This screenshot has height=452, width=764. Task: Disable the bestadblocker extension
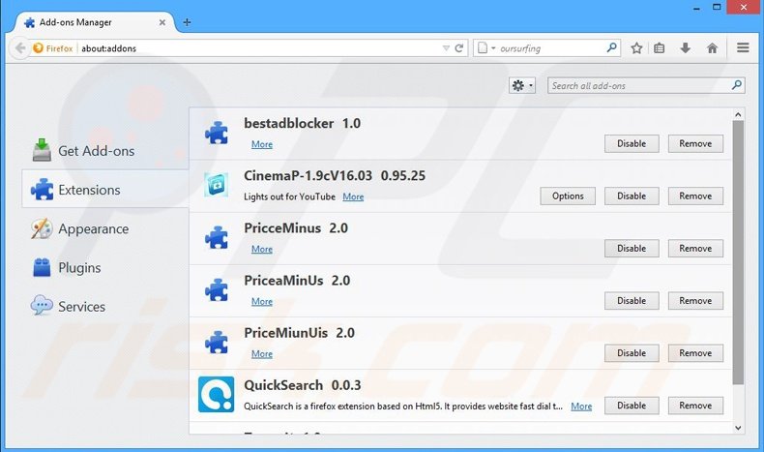(x=632, y=143)
